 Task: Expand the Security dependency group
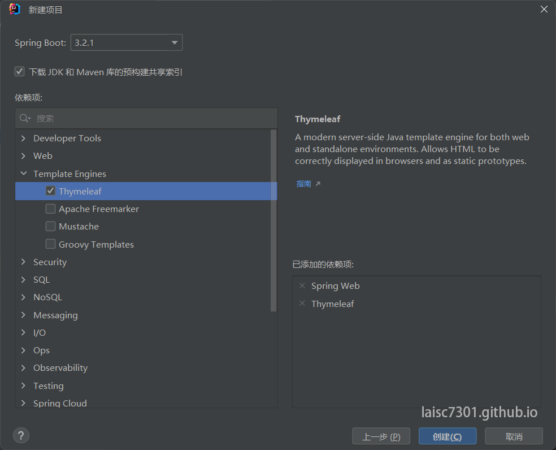tap(23, 262)
